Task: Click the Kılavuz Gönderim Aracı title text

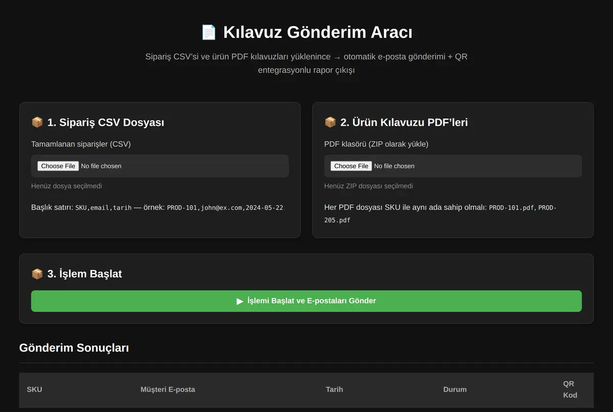Action: click(318, 32)
